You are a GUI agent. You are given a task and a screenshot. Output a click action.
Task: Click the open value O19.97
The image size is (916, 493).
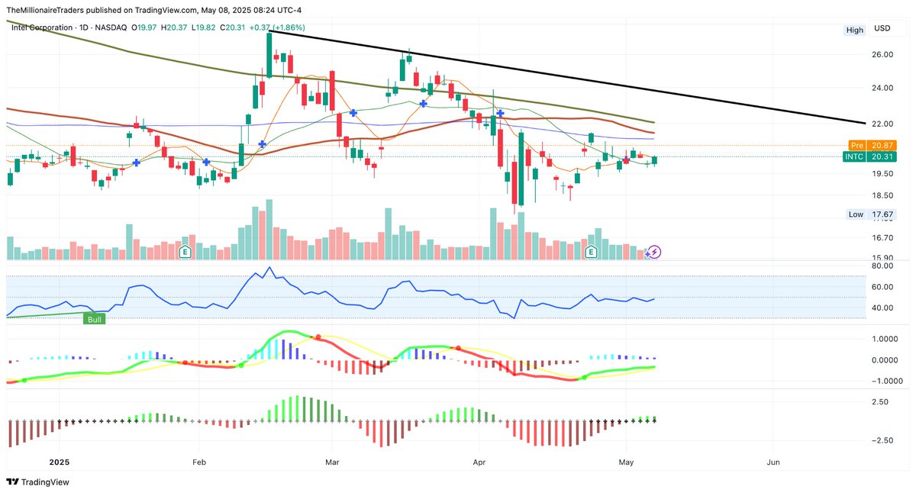[145, 27]
